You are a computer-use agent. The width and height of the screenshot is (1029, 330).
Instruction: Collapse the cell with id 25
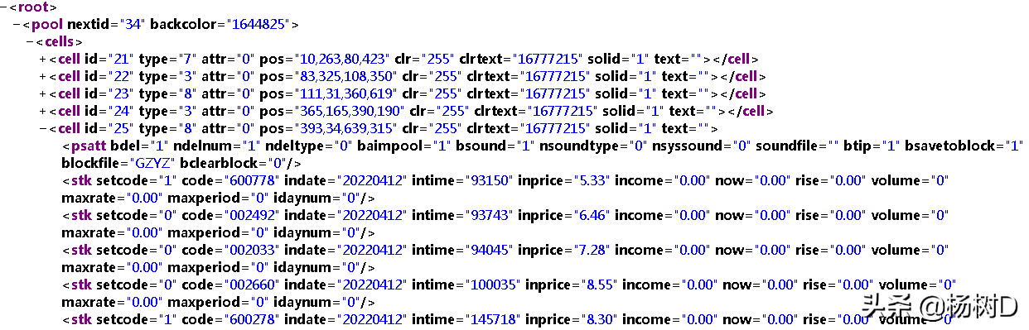tap(43, 129)
